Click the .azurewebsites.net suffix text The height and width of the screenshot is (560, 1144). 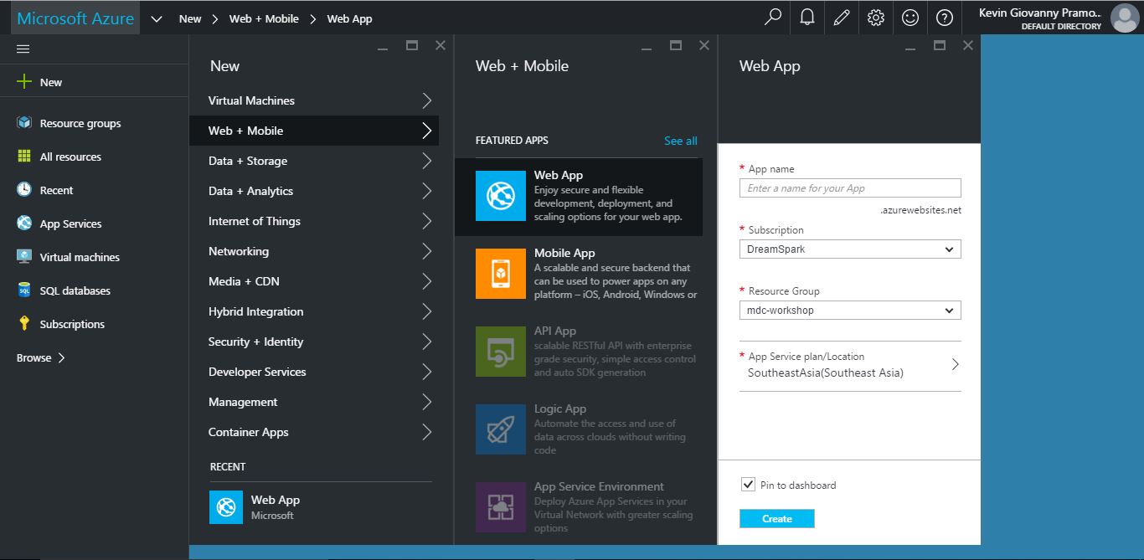[920, 210]
